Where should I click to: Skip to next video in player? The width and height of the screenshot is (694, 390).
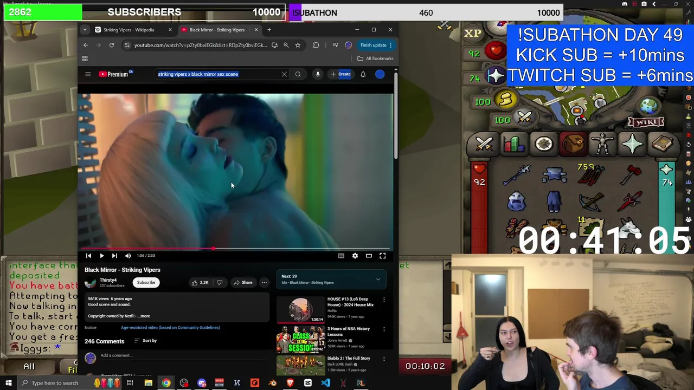pos(114,256)
